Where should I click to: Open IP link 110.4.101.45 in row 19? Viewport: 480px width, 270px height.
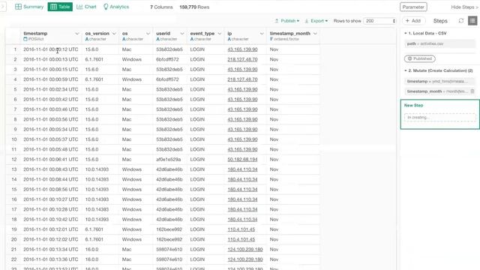coord(241,229)
